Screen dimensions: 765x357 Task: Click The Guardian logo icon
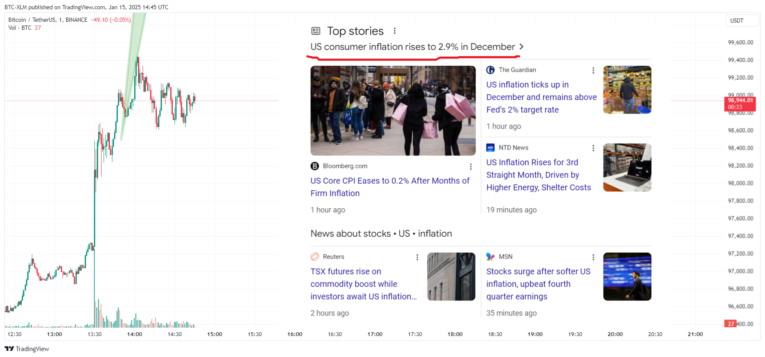490,70
